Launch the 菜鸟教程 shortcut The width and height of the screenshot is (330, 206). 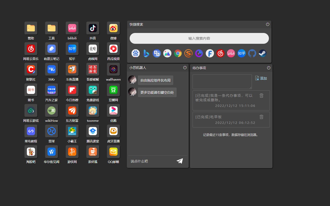click(x=31, y=131)
